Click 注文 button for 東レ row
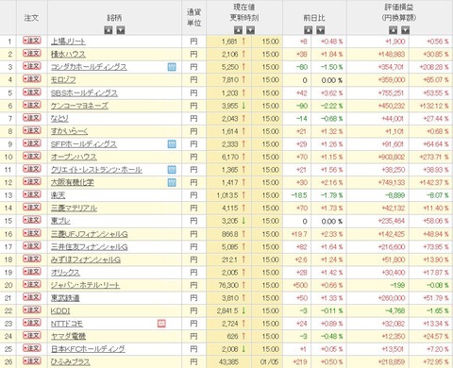Image resolution: width=453 pixels, height=368 pixels. click(x=32, y=220)
